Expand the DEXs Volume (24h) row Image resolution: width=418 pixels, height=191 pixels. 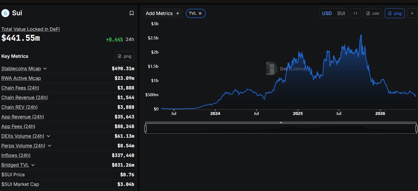point(48,136)
